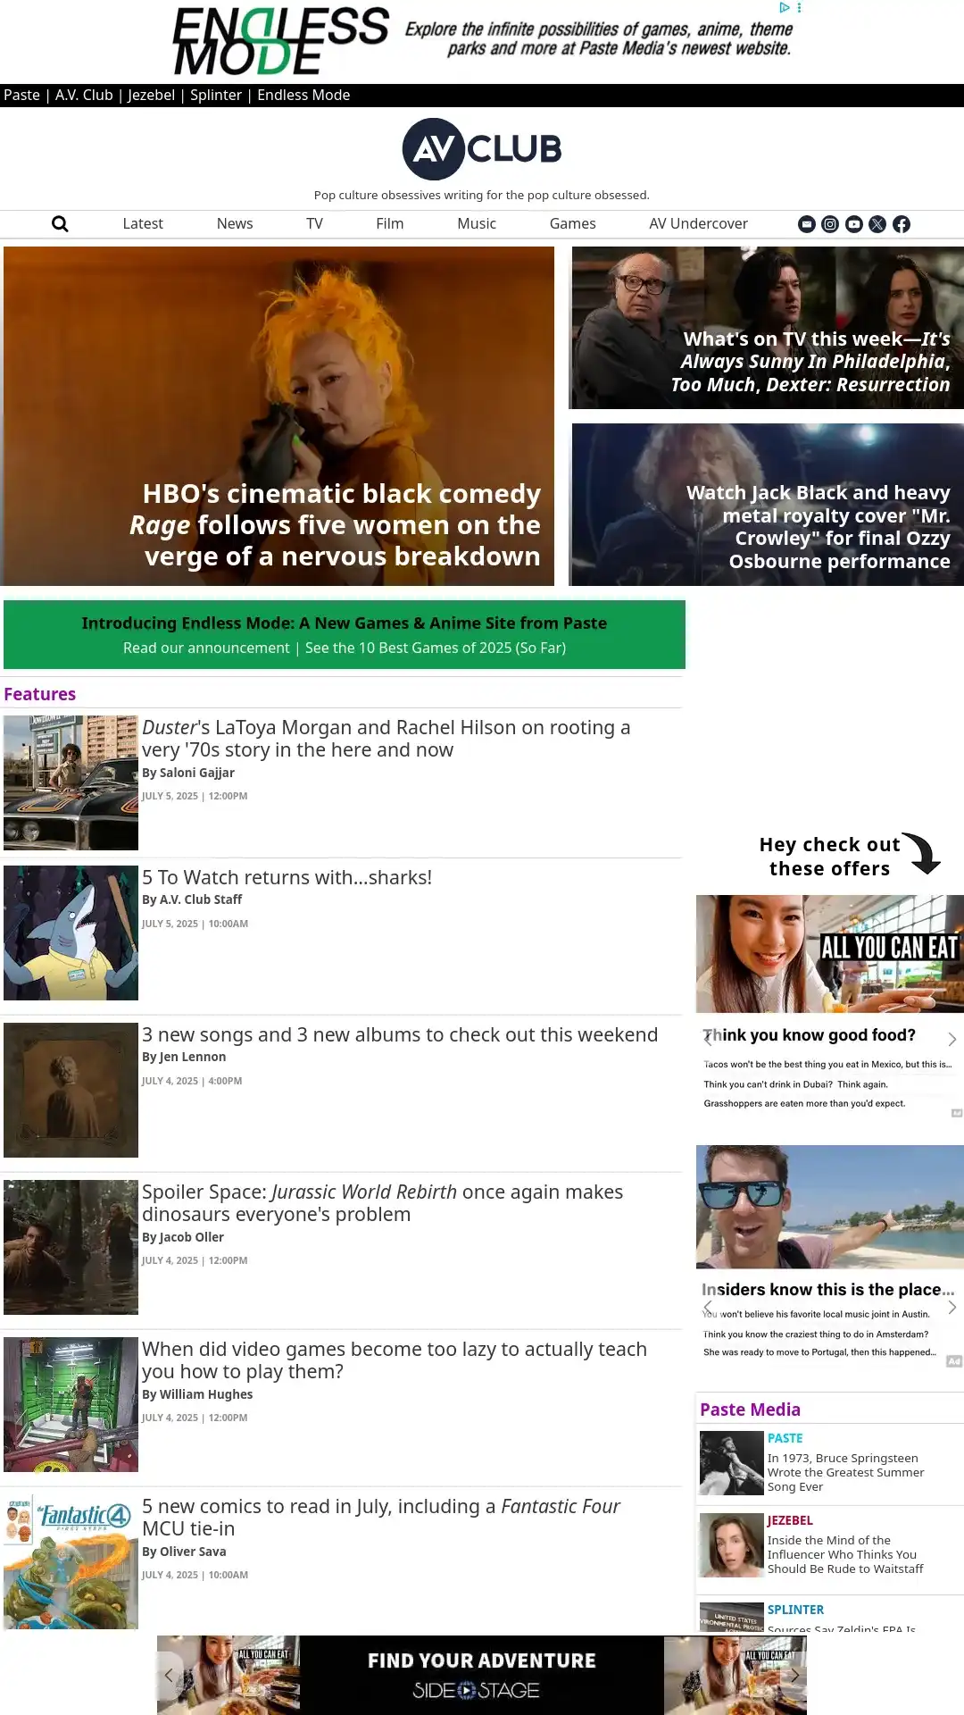Viewport: 964px width, 1715px height.
Task: Open the ad options dots on the Endless Mode banner
Action: (x=799, y=7)
